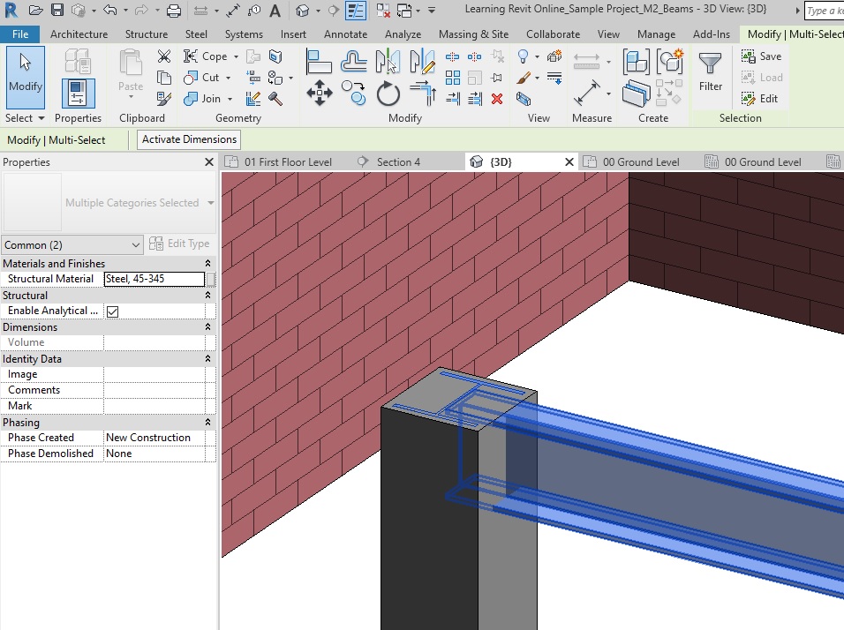Click the Activate Dimensions button
Viewport: 844px width, 630px height.
click(190, 139)
